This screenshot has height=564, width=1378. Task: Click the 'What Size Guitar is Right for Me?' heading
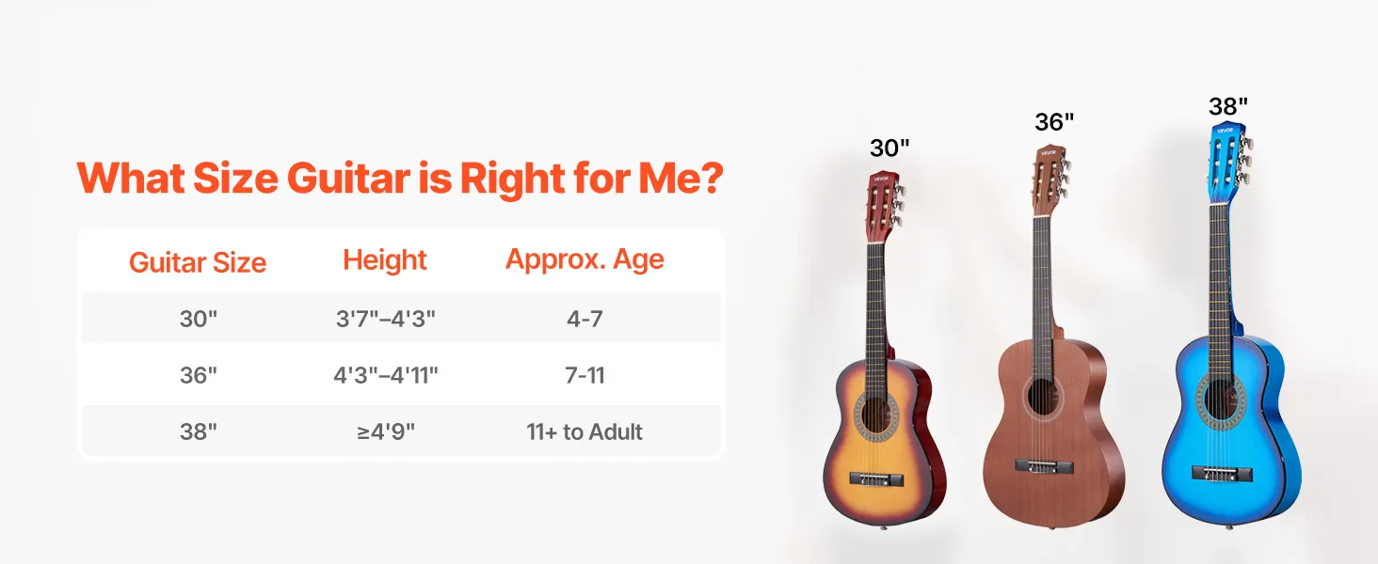point(400,177)
